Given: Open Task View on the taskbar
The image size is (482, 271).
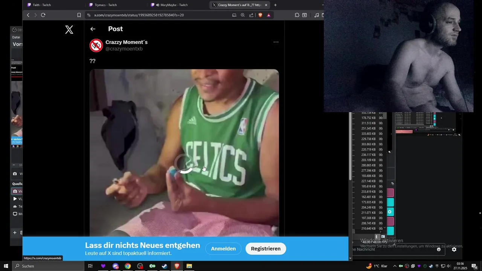Looking at the screenshot, I should tap(90, 266).
